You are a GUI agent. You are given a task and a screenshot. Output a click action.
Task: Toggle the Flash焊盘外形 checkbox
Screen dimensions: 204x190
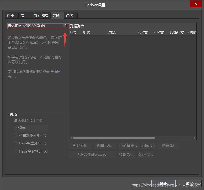coord(16,143)
